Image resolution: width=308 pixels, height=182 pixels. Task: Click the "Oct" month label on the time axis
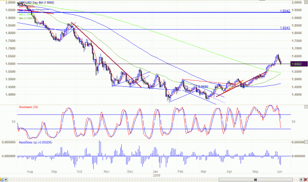coord(79,172)
